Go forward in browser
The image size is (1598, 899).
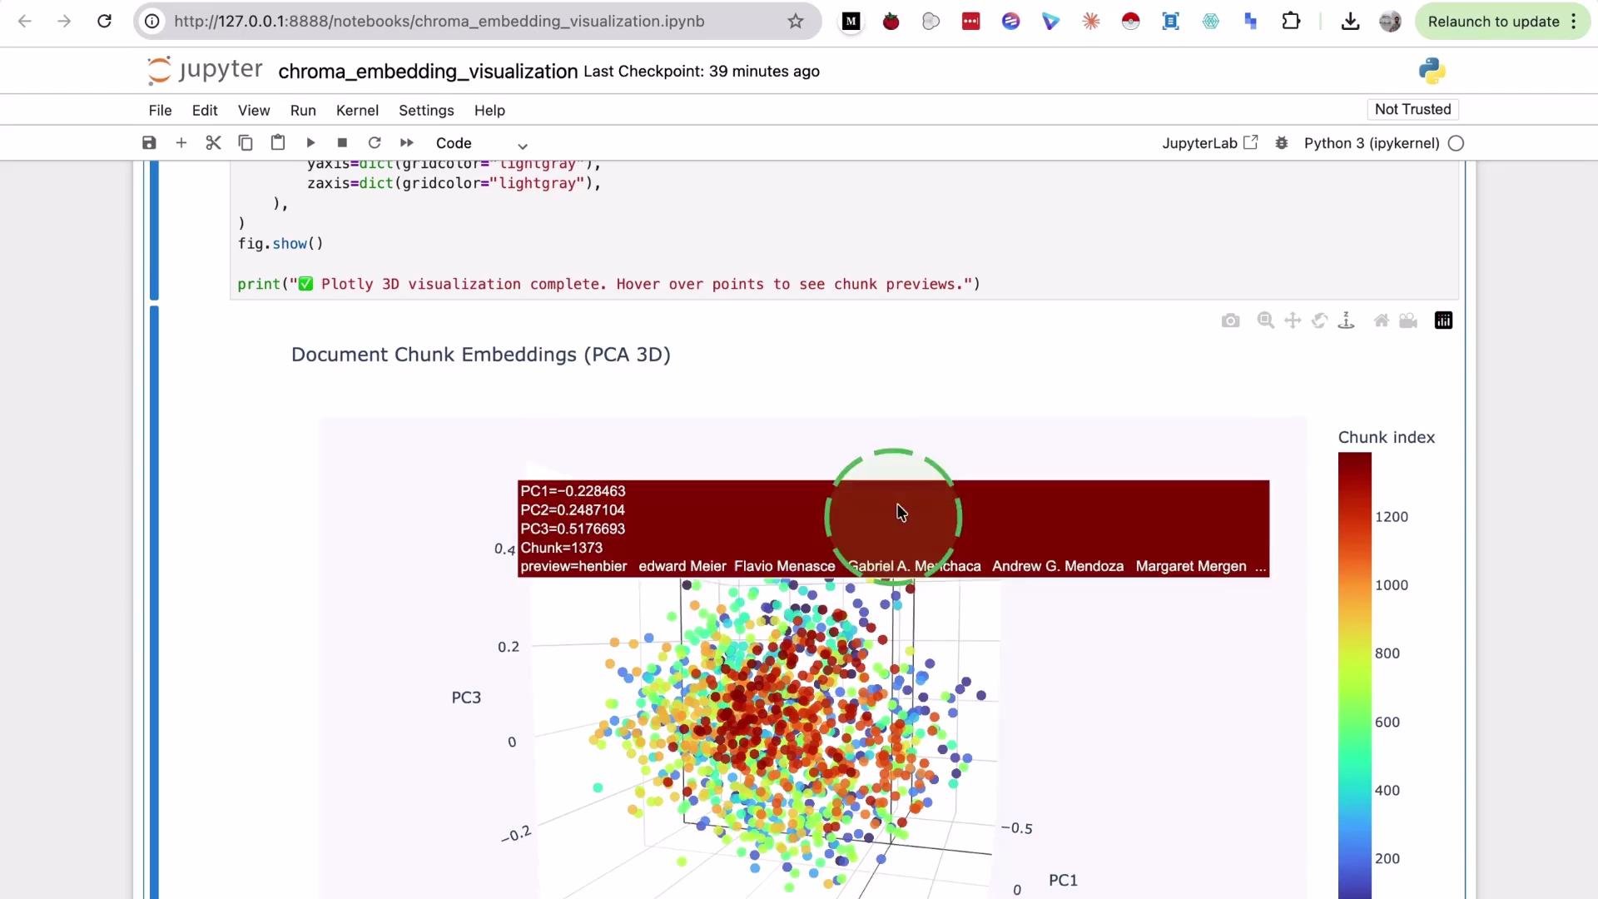coord(64,22)
